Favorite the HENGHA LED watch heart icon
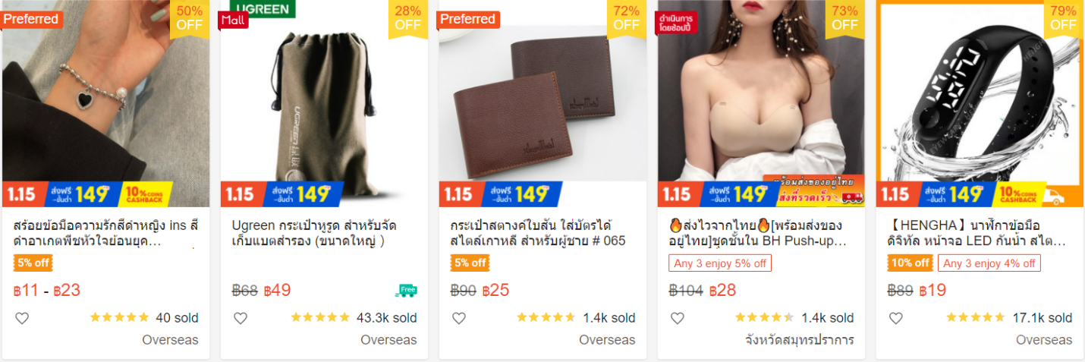This screenshot has height=362, width=1085. coord(896,318)
